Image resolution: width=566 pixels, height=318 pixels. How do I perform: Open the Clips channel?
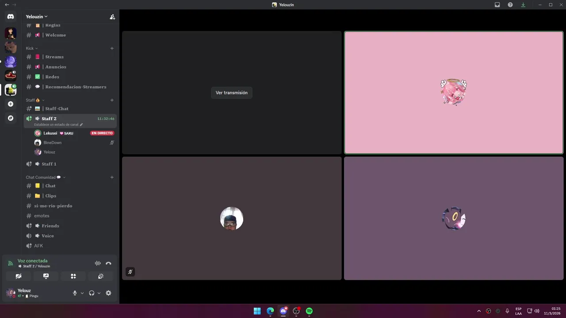[x=70, y=196]
